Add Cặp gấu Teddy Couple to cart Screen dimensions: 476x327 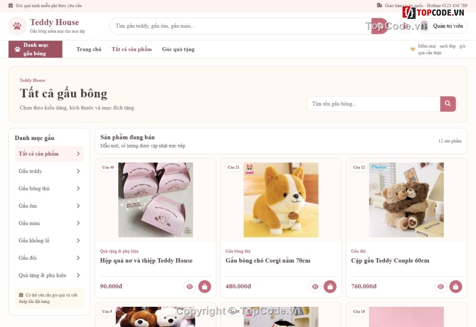click(455, 286)
